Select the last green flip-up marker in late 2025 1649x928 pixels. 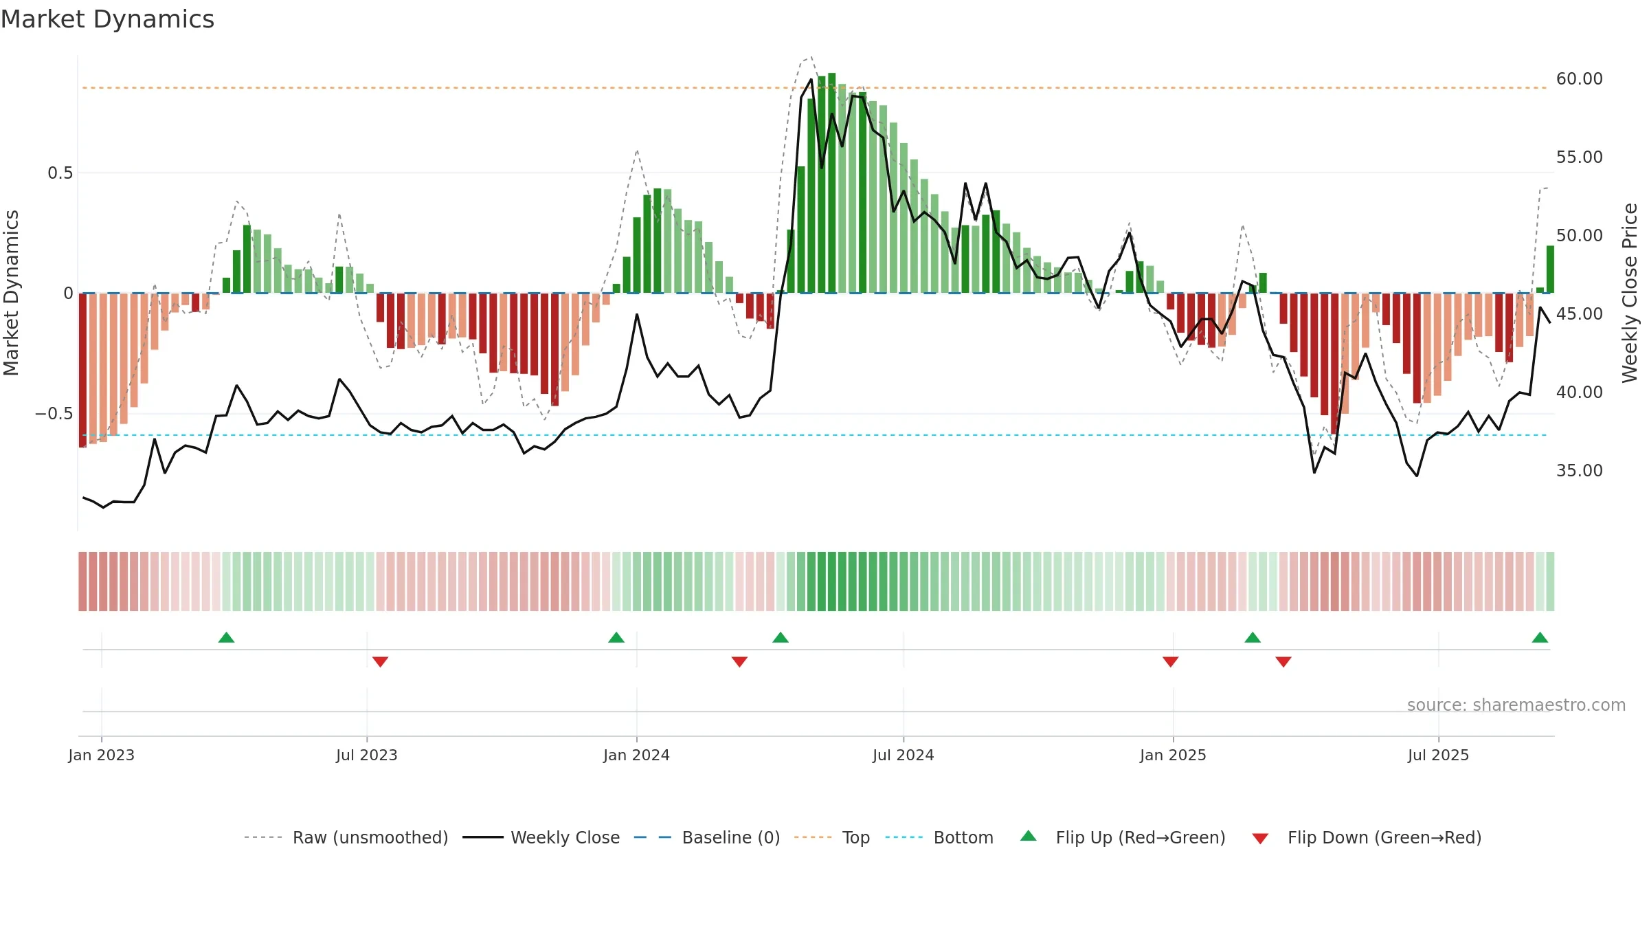(1540, 637)
